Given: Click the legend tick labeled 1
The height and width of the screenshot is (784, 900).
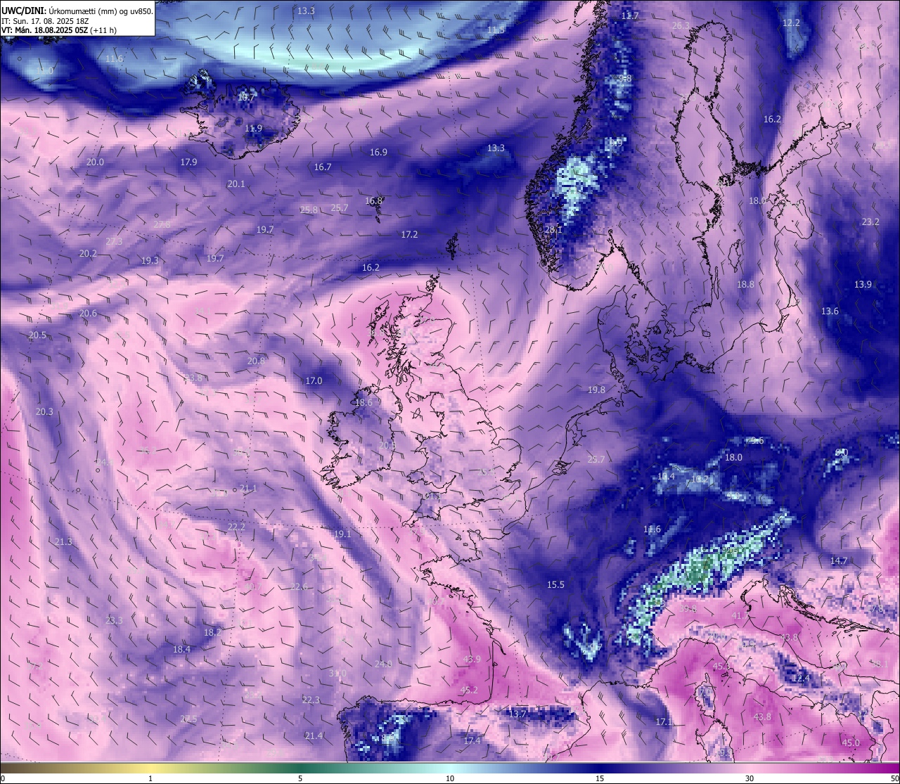Looking at the screenshot, I should (150, 778).
